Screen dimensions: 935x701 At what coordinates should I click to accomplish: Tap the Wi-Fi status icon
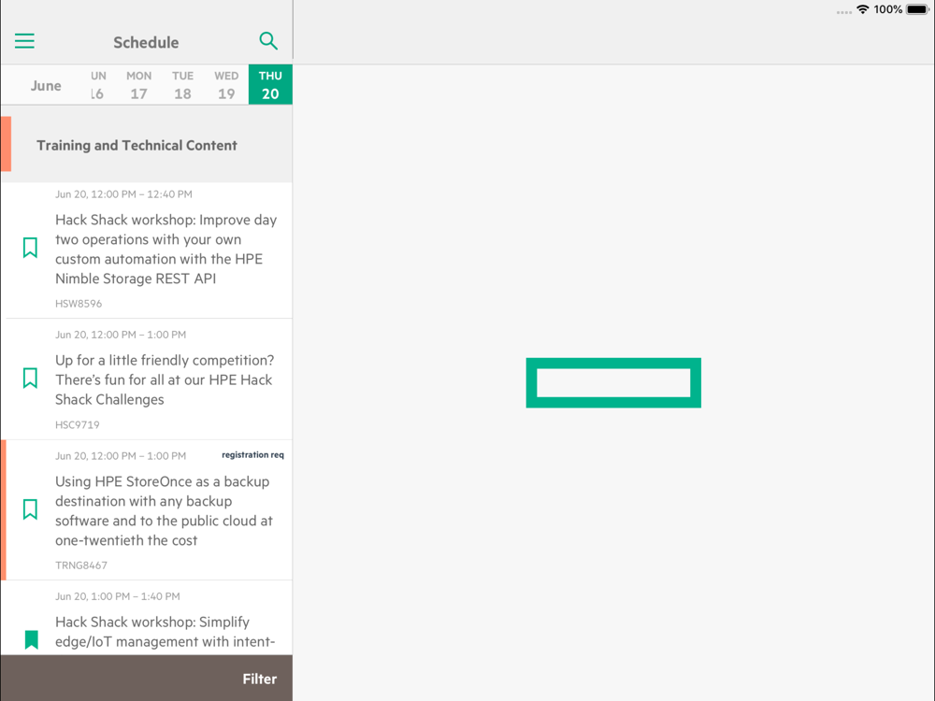click(862, 9)
